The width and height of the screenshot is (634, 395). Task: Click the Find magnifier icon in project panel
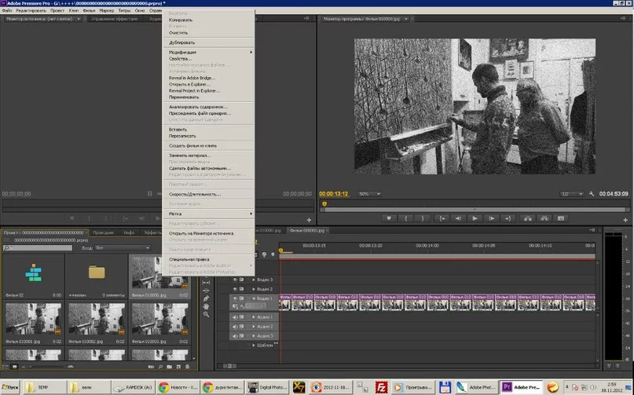tap(160, 367)
